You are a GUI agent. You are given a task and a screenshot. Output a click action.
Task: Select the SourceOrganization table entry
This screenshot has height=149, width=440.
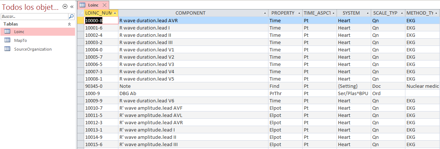[x=33, y=49]
